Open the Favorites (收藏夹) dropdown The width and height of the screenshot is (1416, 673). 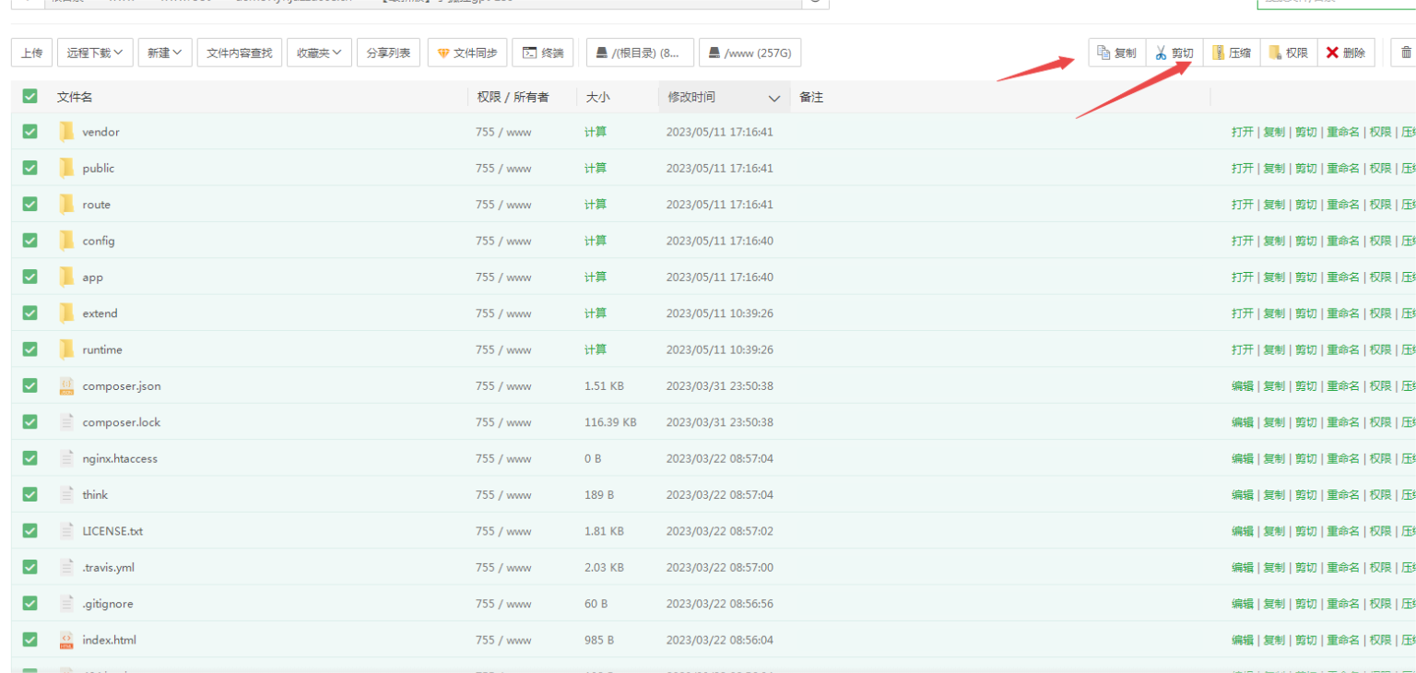tap(319, 53)
